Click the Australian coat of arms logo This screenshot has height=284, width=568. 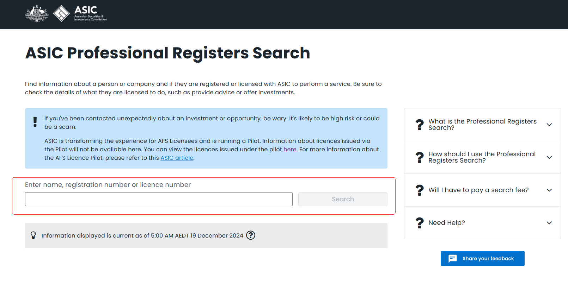pyautogui.click(x=37, y=14)
